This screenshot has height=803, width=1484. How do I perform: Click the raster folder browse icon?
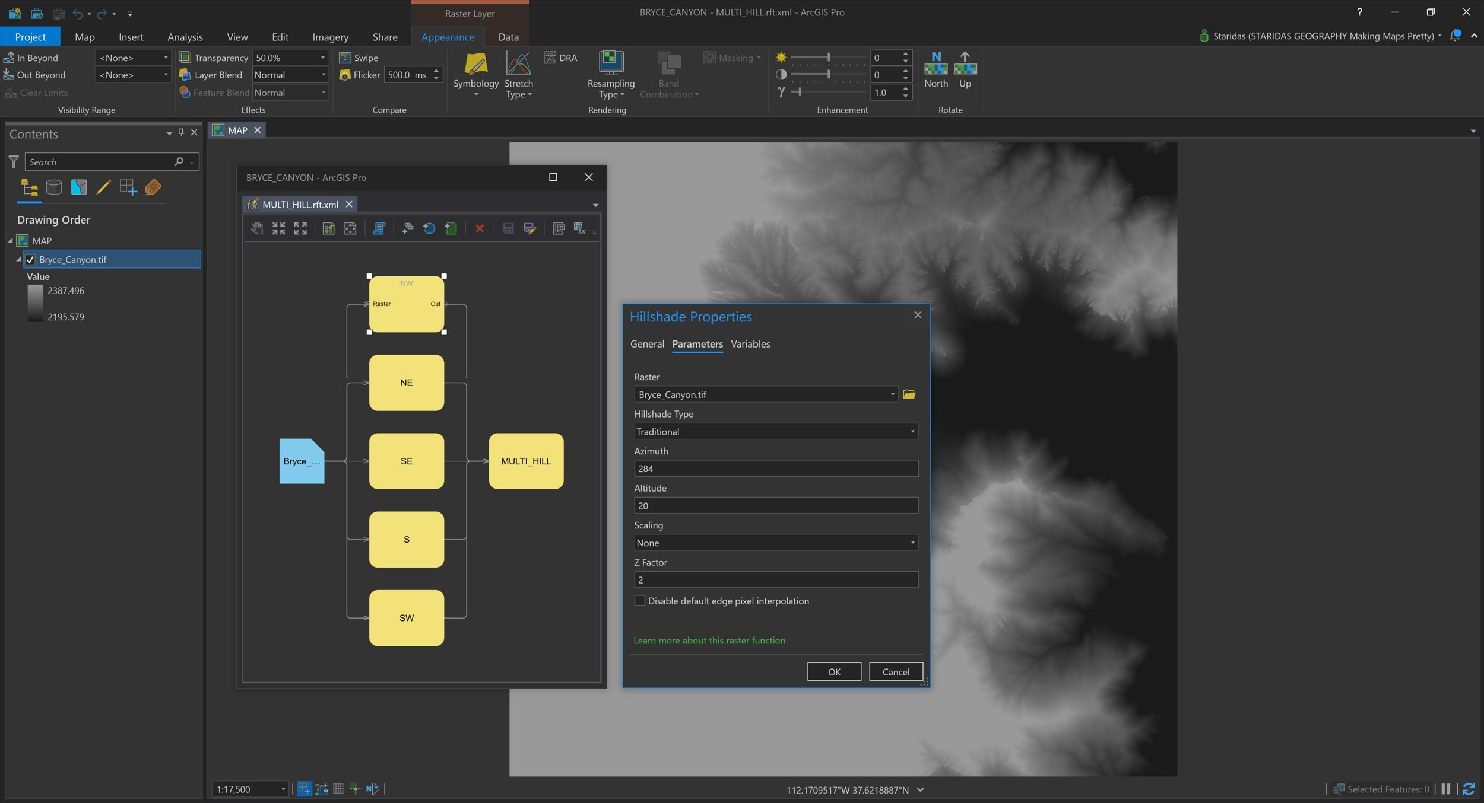pos(909,394)
